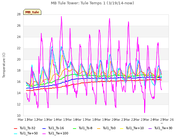This screenshot has height=139, width=186.
Task: Click the y-axis value 24
Action: pos(19,37)
